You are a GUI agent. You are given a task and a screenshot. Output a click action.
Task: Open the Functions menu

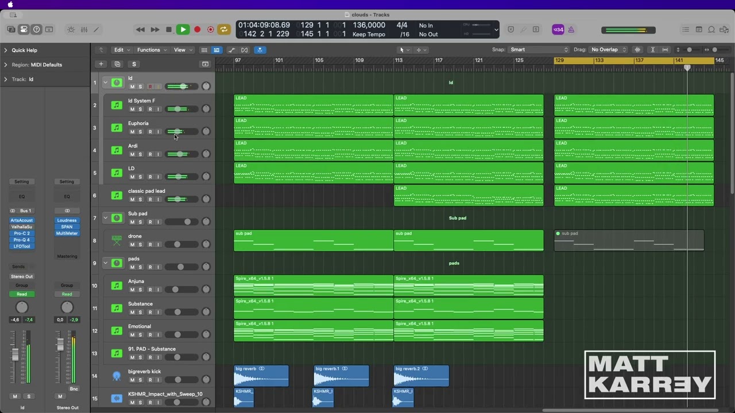[x=151, y=50]
